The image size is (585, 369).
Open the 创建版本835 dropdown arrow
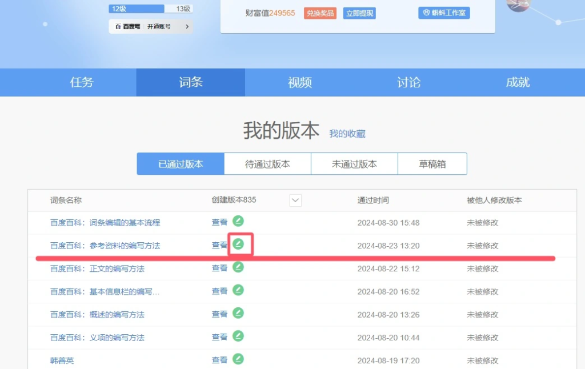(295, 200)
